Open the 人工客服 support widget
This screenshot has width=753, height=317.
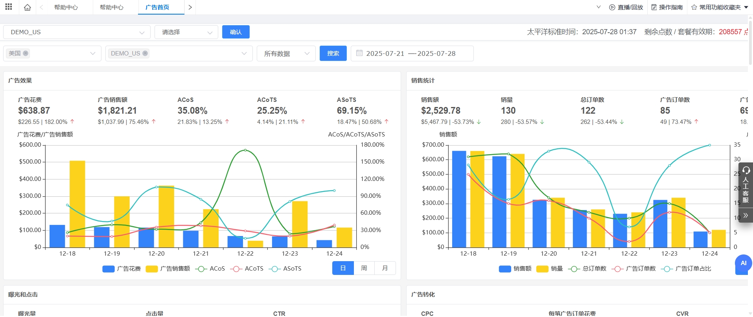point(746,185)
